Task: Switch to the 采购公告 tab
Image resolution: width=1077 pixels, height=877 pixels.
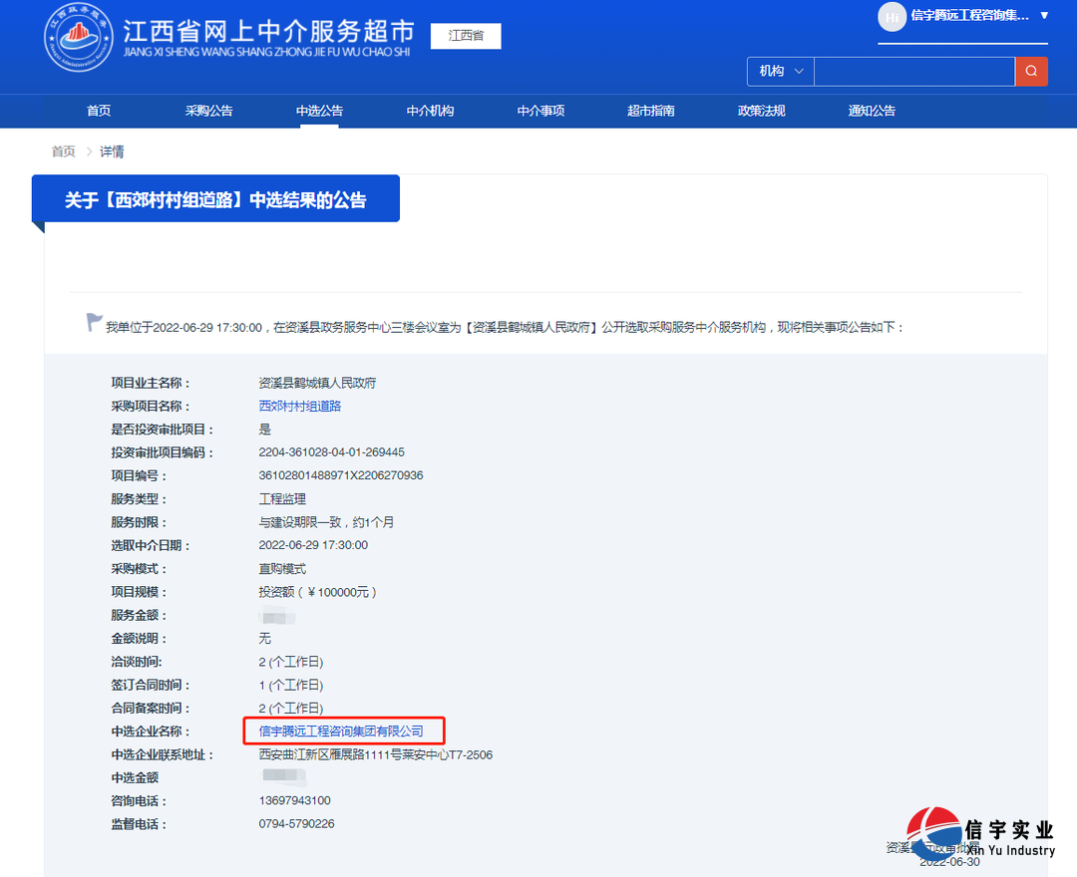Action: tap(208, 111)
